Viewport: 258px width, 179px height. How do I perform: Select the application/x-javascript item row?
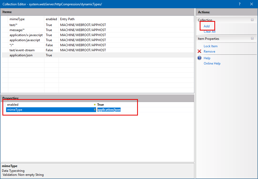click(x=26, y=35)
